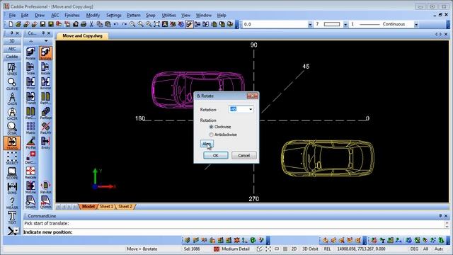Open the Snap menu

pos(151,15)
